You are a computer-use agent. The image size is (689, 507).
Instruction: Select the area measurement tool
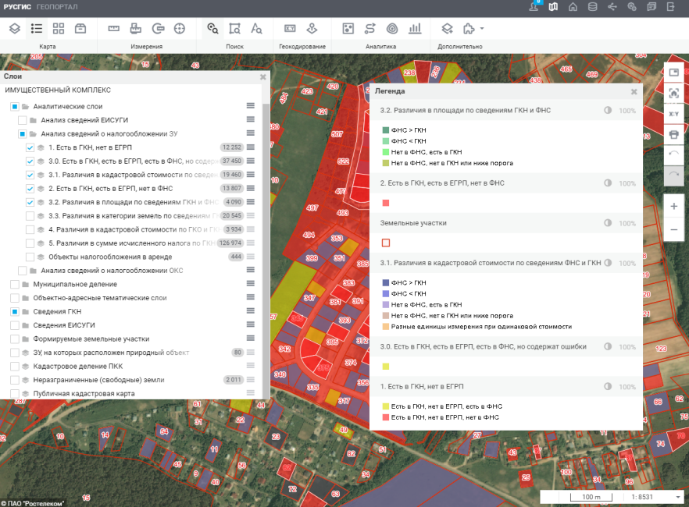[136, 29]
